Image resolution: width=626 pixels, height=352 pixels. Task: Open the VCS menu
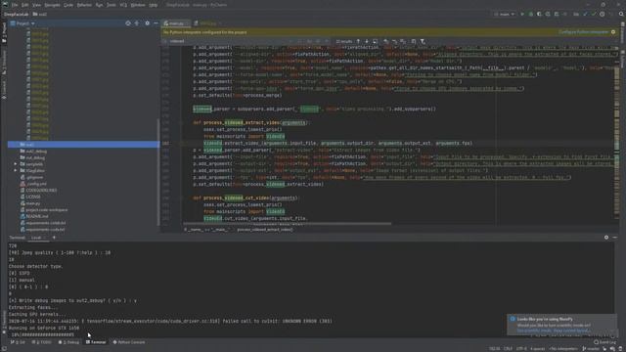pos(123,5)
